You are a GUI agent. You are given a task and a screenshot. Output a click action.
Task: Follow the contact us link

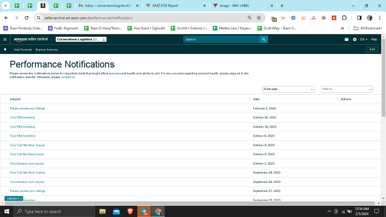pos(68,77)
